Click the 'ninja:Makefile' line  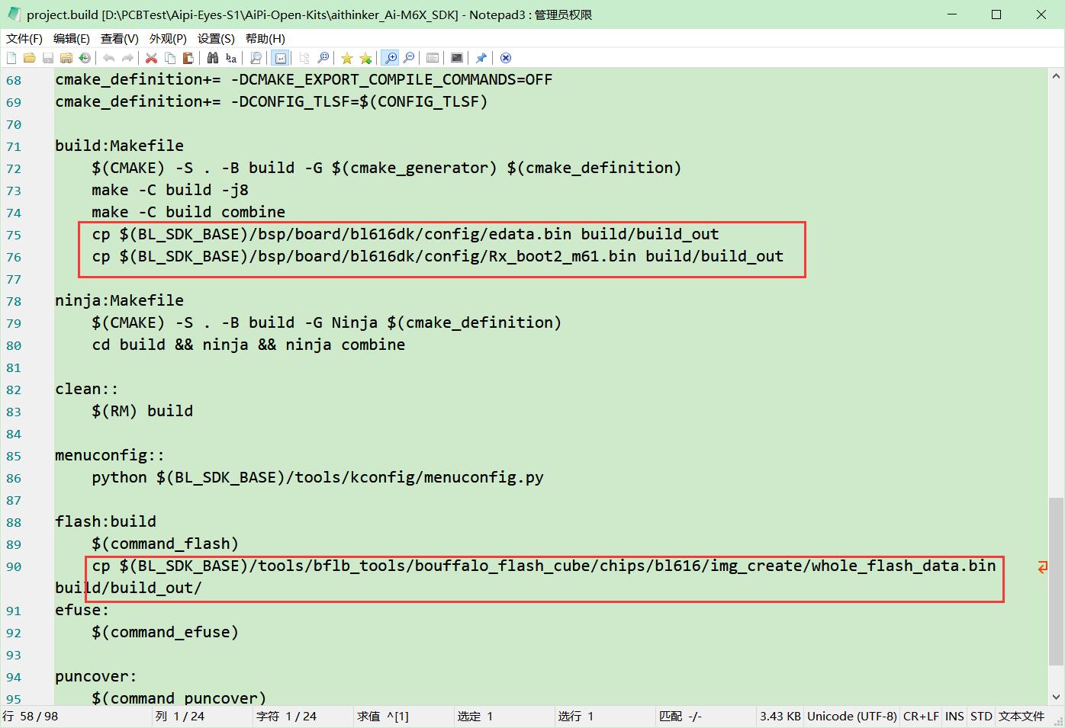119,300
